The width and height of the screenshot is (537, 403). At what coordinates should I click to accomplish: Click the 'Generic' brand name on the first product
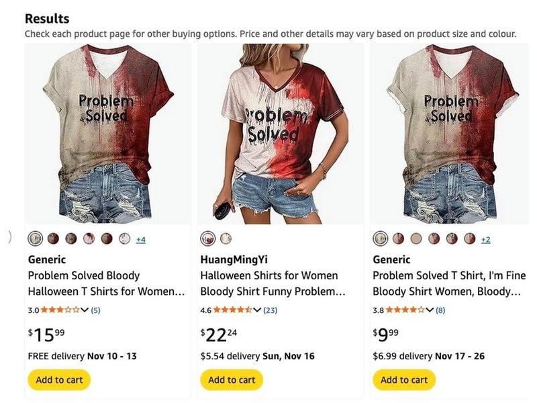tap(39, 259)
